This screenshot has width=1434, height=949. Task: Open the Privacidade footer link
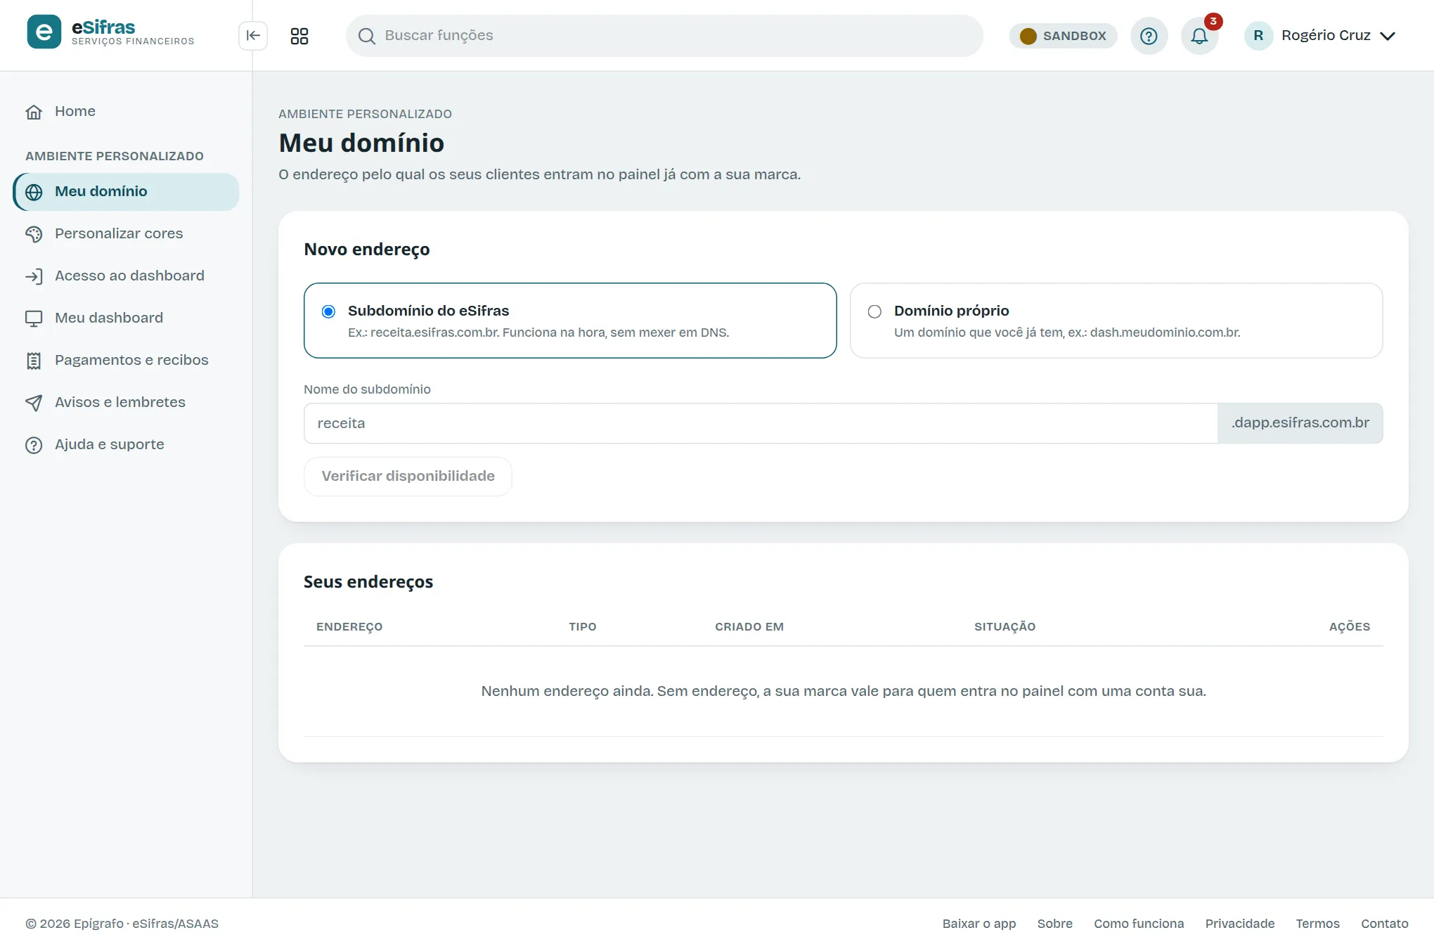tap(1239, 924)
